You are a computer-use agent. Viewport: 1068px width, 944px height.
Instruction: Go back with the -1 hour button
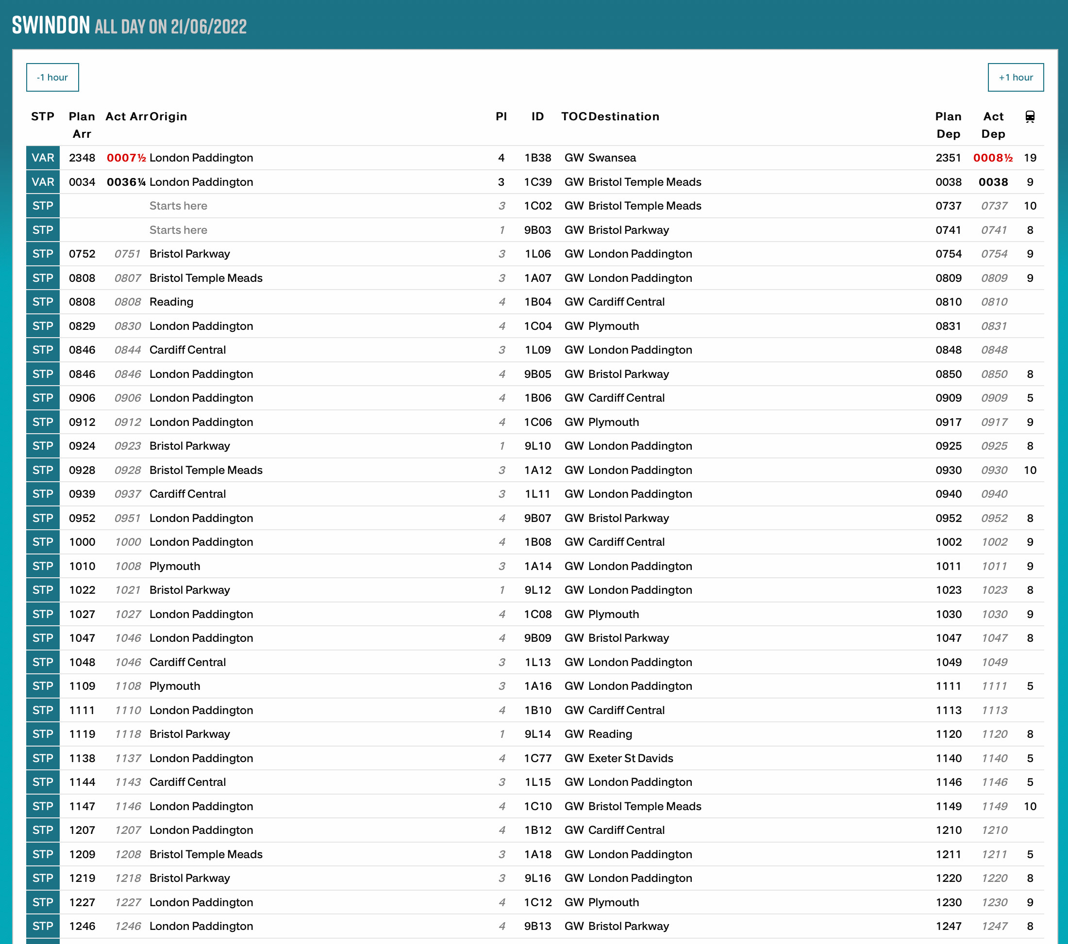pos(52,77)
